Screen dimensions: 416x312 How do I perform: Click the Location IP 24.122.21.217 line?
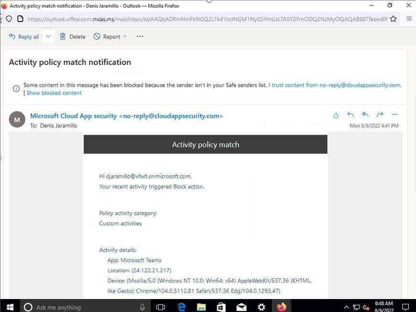(x=139, y=270)
